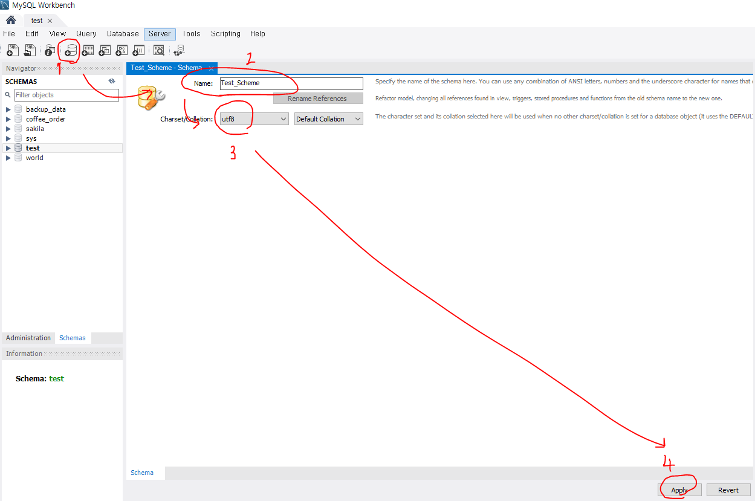Open the Query menu
This screenshot has height=501, width=755.
click(x=86, y=34)
